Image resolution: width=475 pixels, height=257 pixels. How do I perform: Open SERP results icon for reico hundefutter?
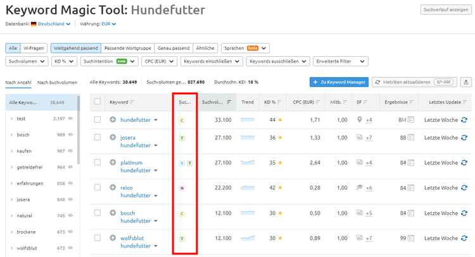pyautogui.click(x=411, y=188)
